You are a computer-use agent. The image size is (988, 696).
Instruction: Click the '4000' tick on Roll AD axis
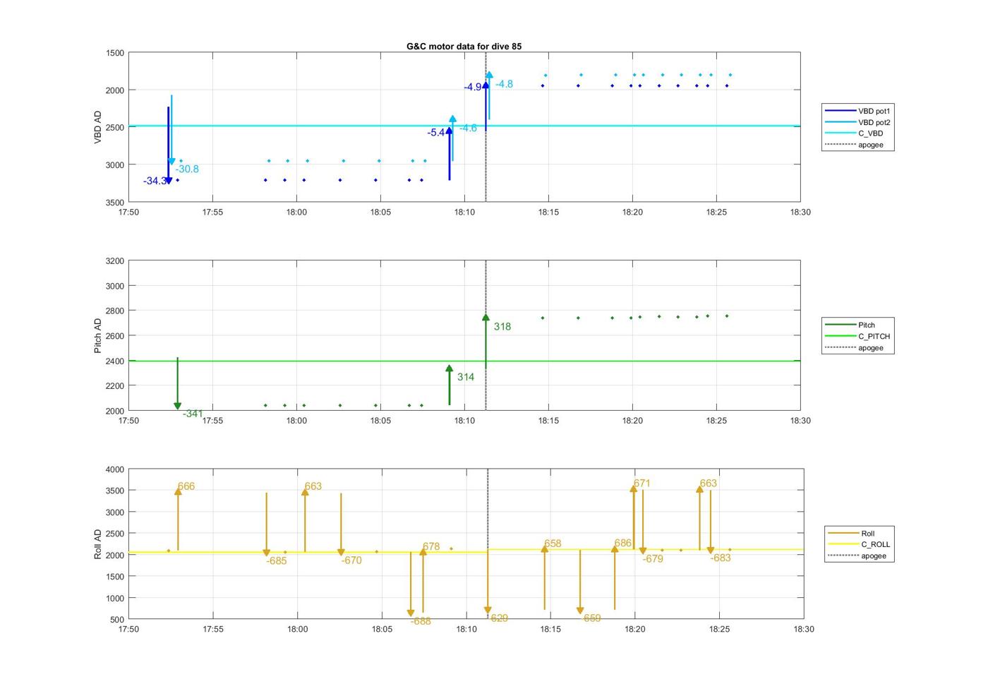pyautogui.click(x=114, y=469)
